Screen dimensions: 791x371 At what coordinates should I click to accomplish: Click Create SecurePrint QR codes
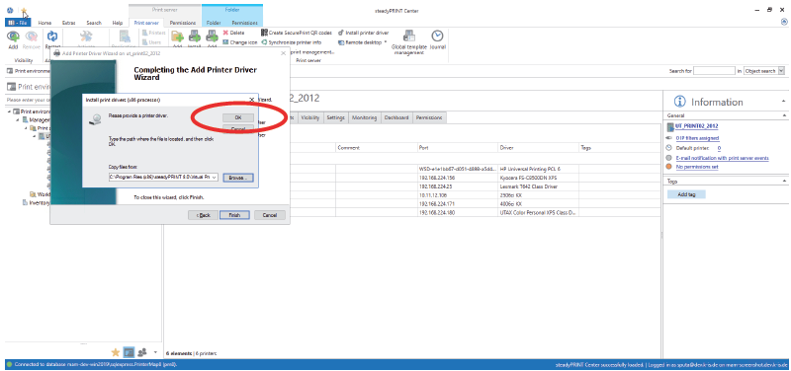tap(297, 33)
